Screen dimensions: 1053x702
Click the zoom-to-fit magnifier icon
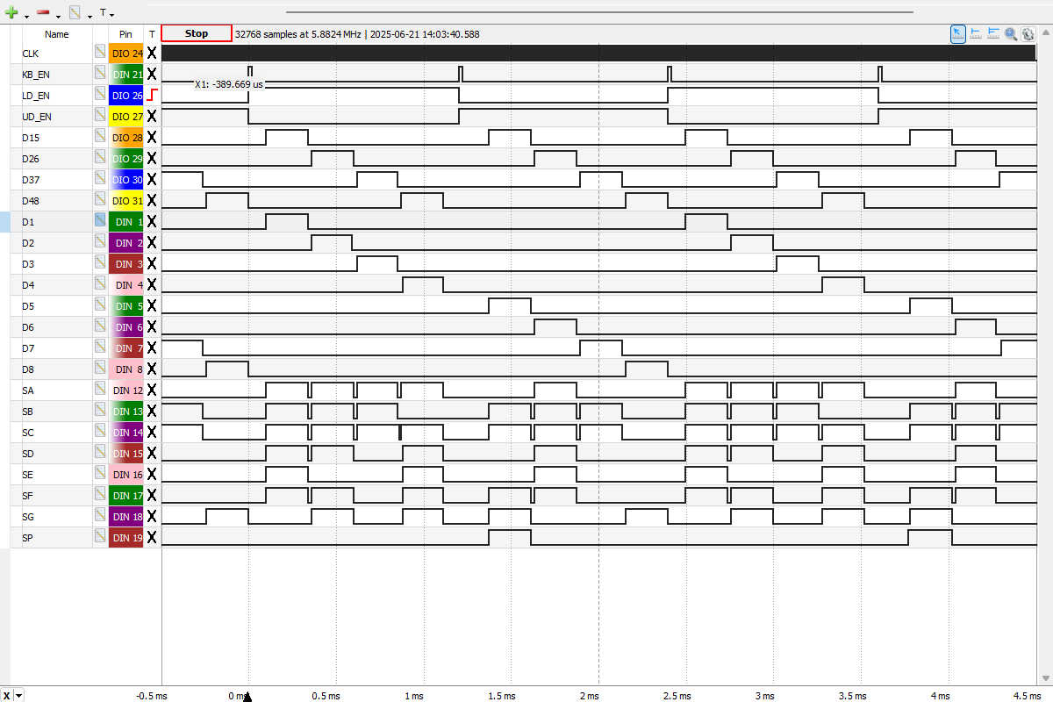1011,33
